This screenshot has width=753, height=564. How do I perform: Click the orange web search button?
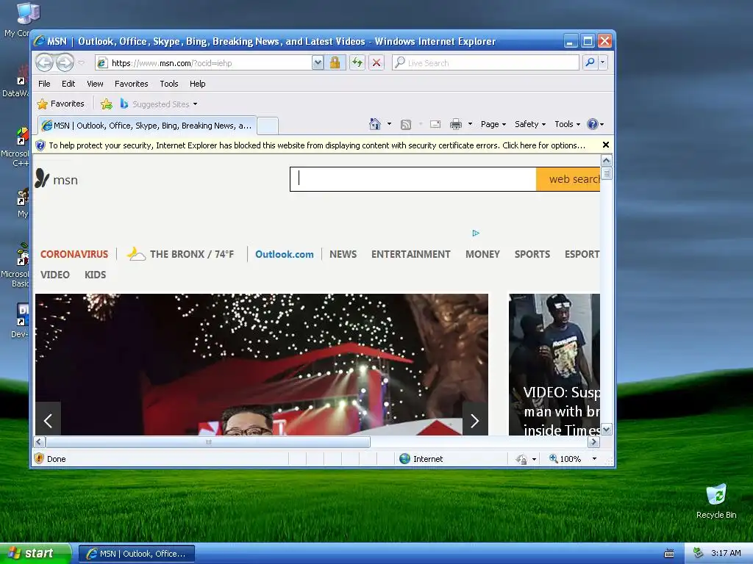coord(568,179)
